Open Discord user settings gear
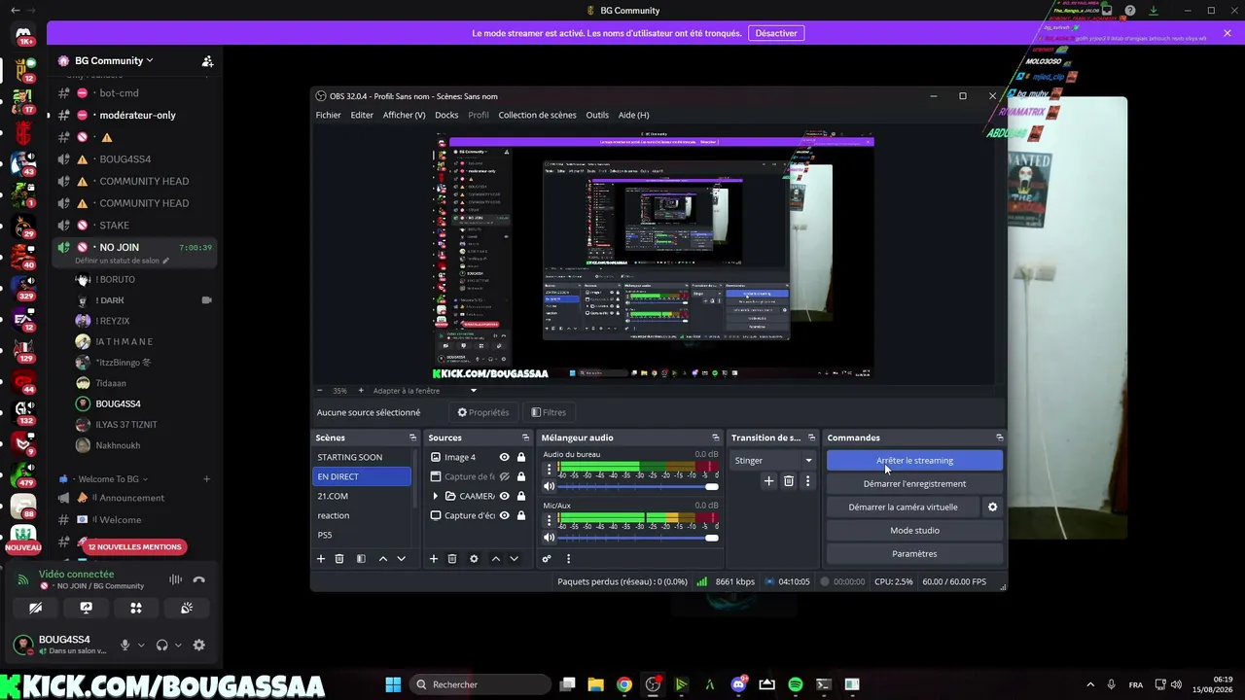 [199, 645]
